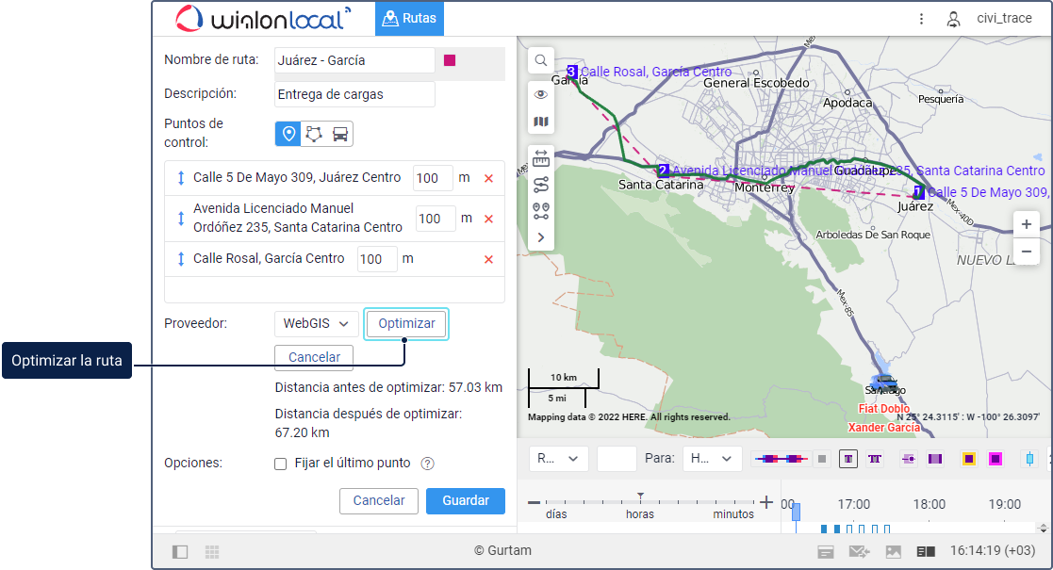The image size is (1053, 570).
Task: Reorder Calle Rosal, García Centro point
Action: [x=181, y=259]
